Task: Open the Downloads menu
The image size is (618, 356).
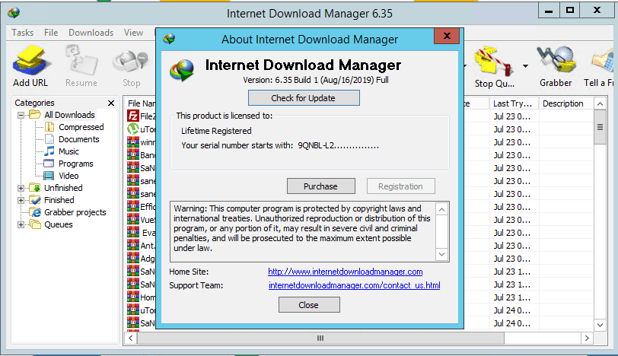Action: (x=91, y=33)
